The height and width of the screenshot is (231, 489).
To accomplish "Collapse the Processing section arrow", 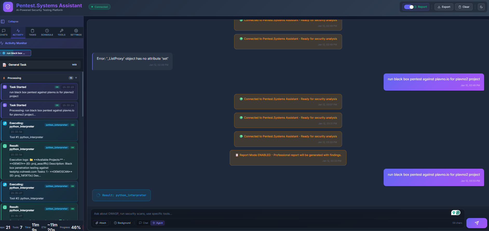I will coord(76,78).
